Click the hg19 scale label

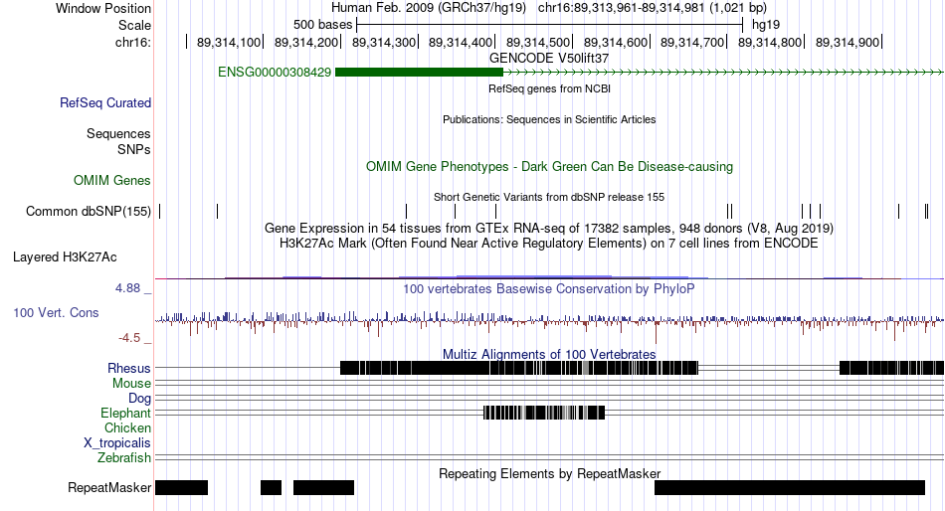point(766,25)
